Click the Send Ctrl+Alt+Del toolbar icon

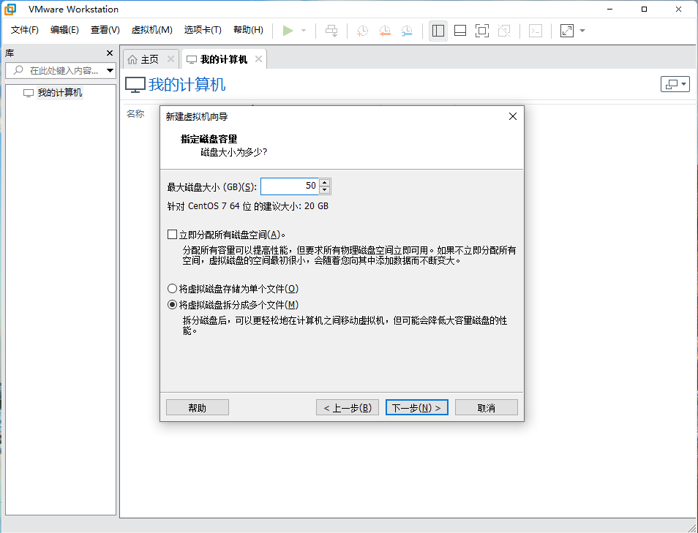(331, 31)
